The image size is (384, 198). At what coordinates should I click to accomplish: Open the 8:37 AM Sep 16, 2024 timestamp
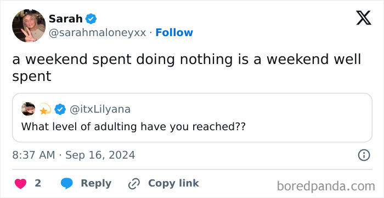tap(74, 155)
